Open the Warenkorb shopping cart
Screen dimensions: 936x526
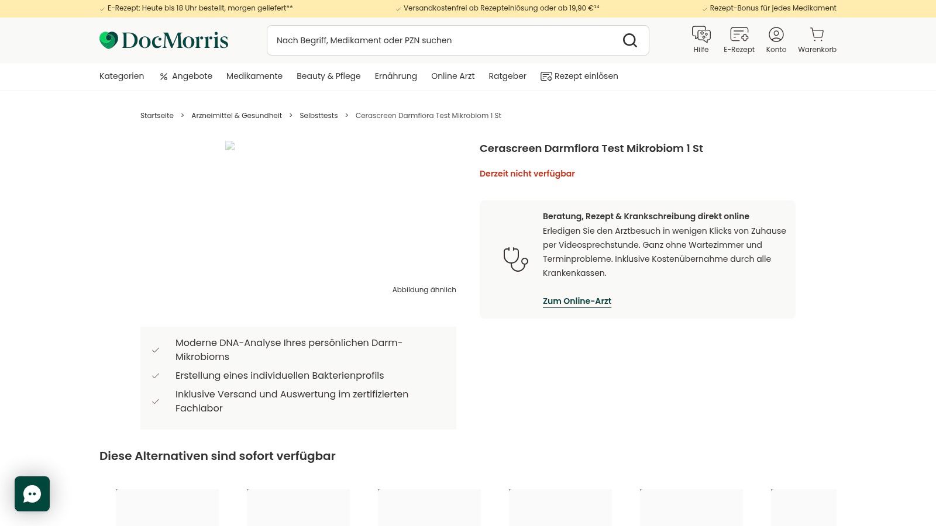tap(817, 35)
